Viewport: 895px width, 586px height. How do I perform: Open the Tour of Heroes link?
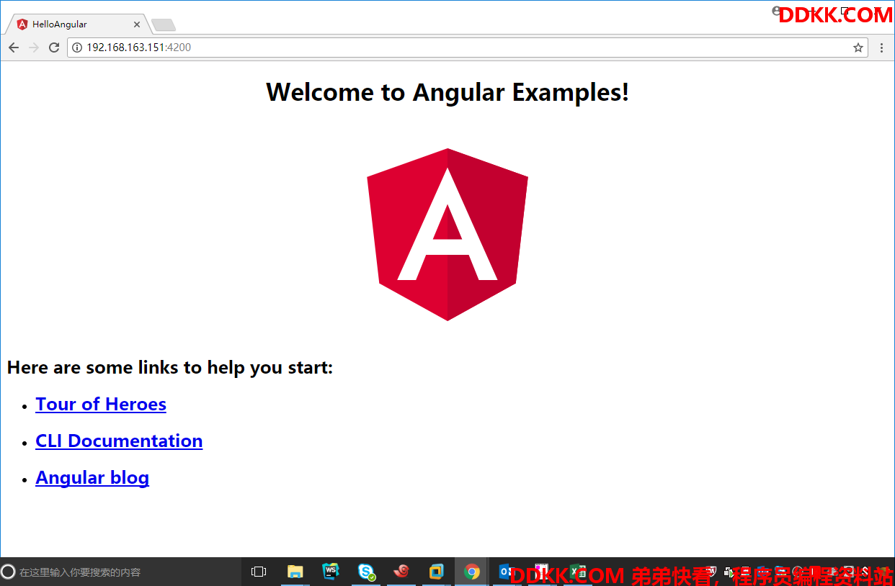tap(101, 404)
